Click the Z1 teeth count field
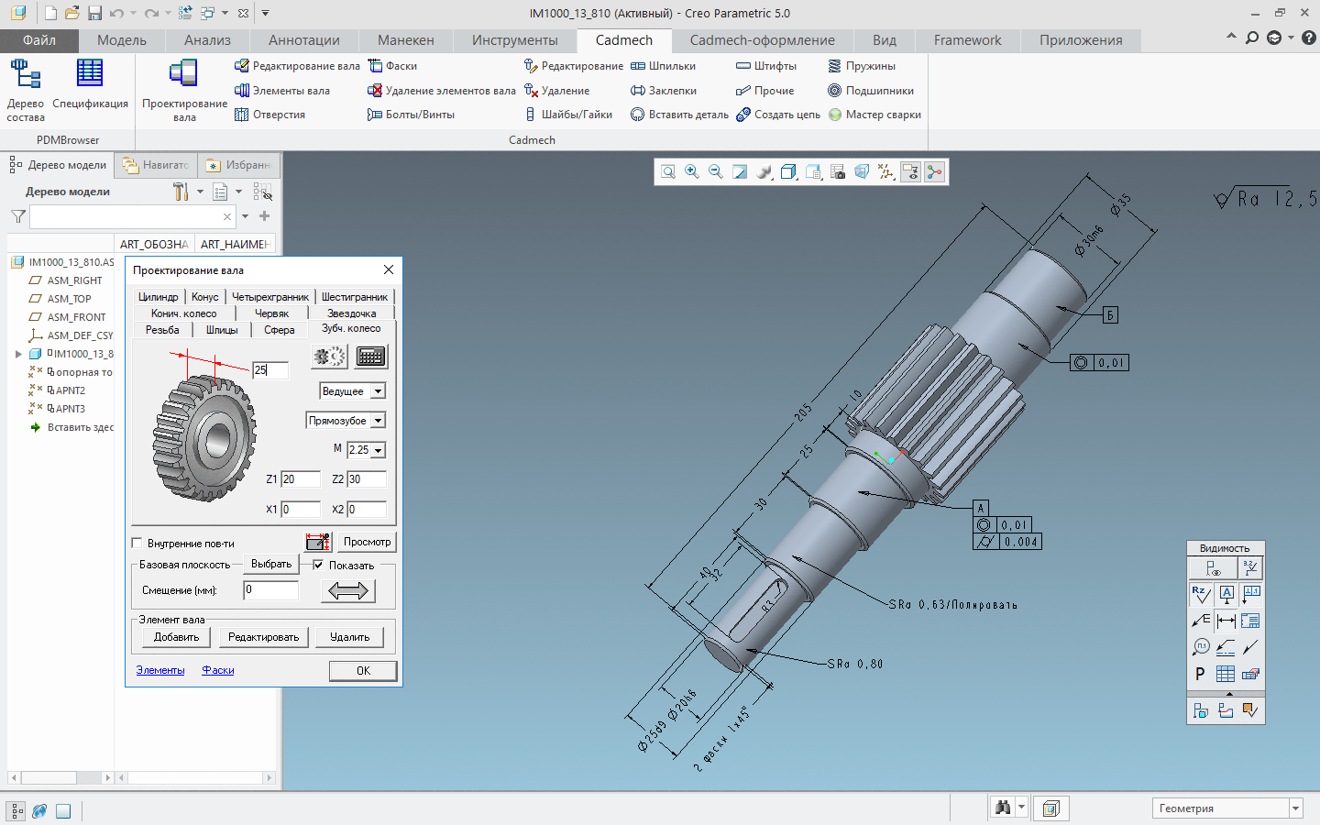The height and width of the screenshot is (825, 1320). click(300, 479)
